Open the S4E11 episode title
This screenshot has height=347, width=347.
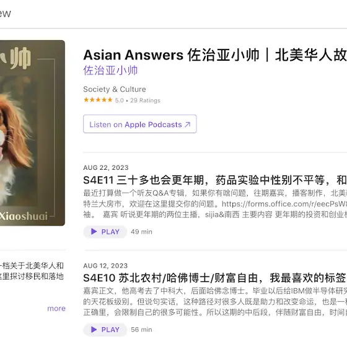(x=215, y=180)
